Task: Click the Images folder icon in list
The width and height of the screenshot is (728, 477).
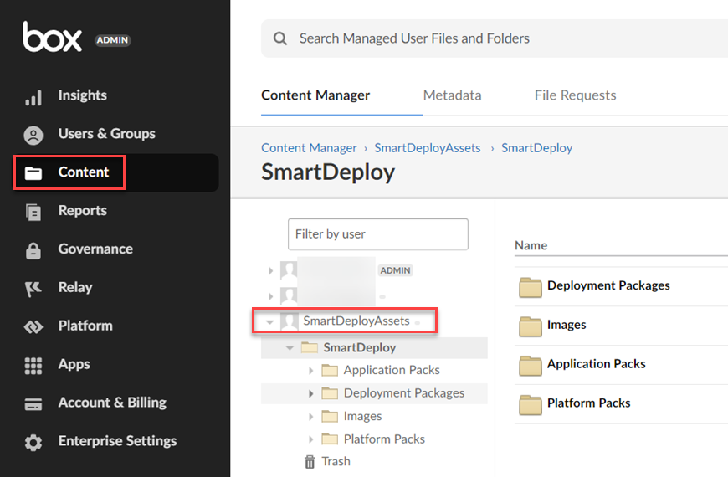Action: tap(531, 326)
